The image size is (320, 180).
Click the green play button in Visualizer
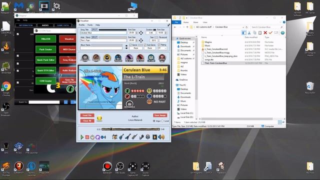coord(82,137)
